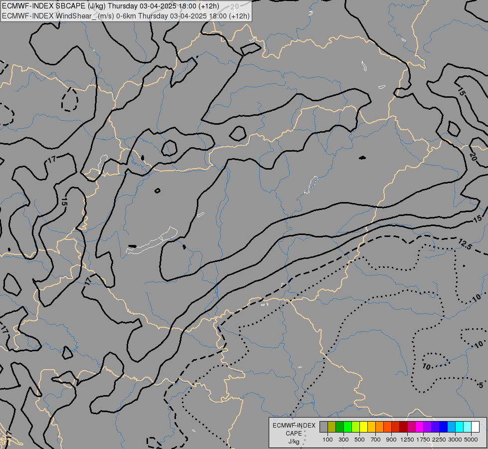Click the J/kg unit in legend box
Screen dimensions: 488x449
coord(294,442)
